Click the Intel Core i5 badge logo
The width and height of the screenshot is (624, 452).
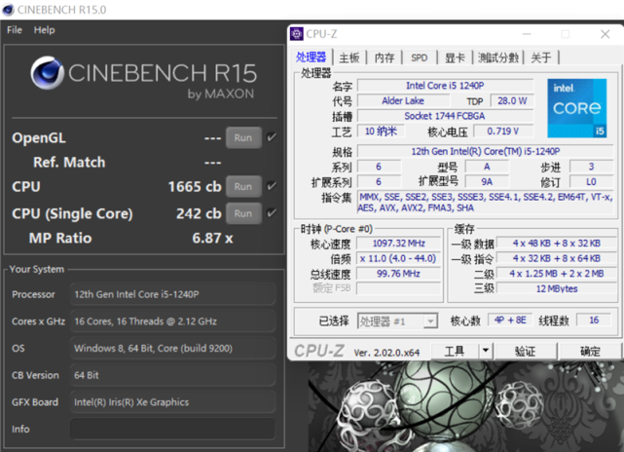coord(576,109)
